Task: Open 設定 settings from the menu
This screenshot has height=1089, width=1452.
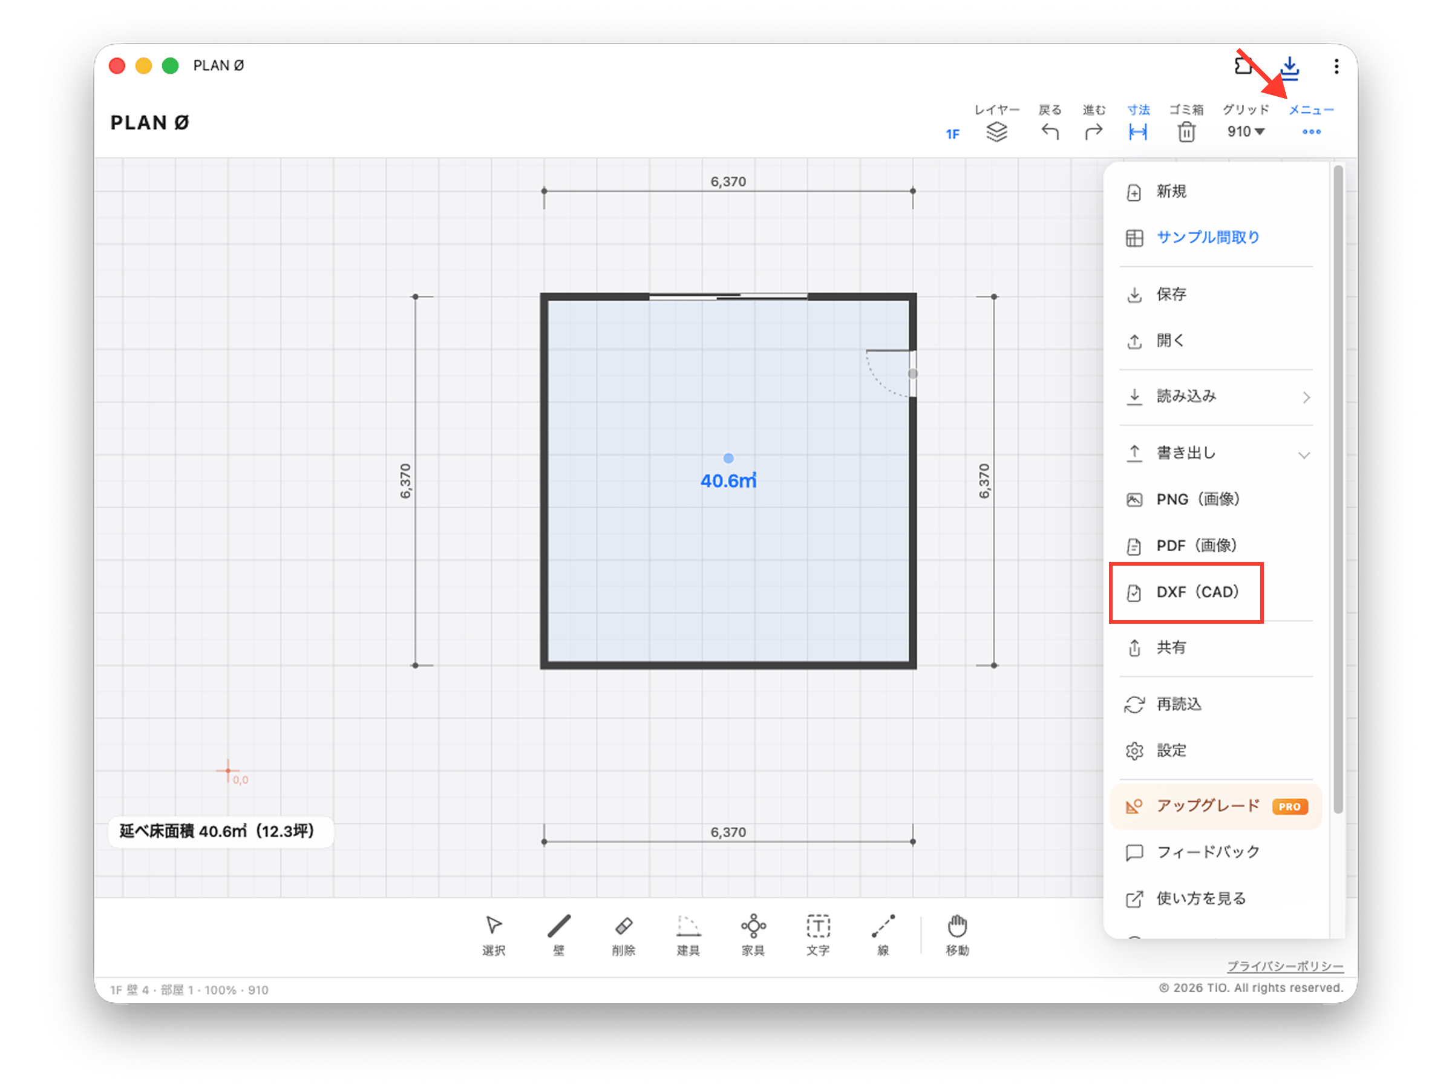Action: click(x=1215, y=750)
